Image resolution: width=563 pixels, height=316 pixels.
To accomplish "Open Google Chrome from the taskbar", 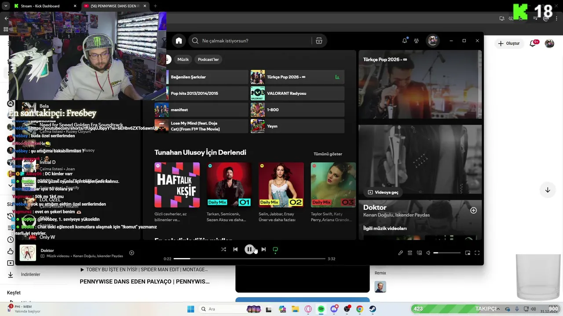I will 360,309.
